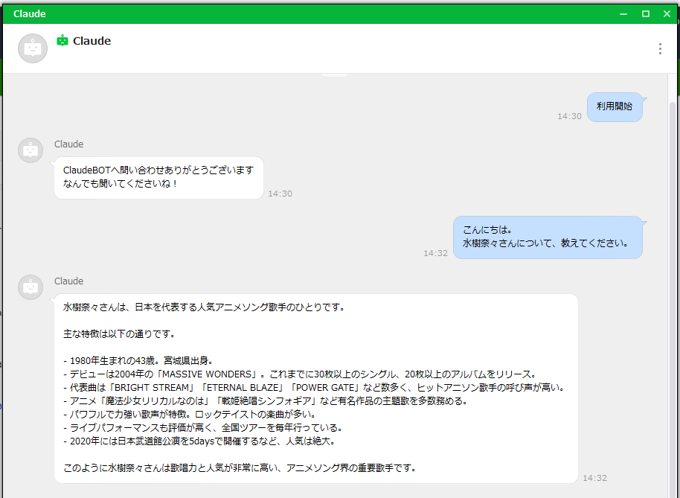Click the line about 魔法少女リリカルなのは
The width and height of the screenshot is (680, 498).
266,400
